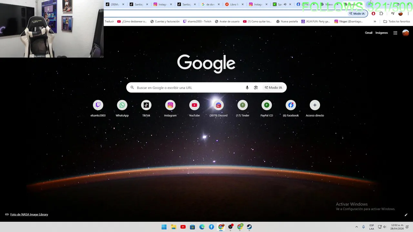Open the Extensions puzzle icon in toolbar
The image size is (413, 232).
pos(381,14)
